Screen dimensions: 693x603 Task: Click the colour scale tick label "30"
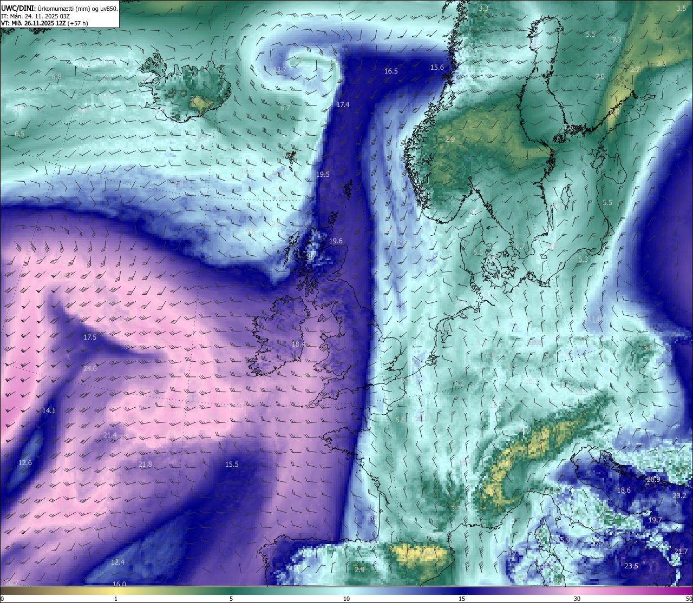pos(577,599)
